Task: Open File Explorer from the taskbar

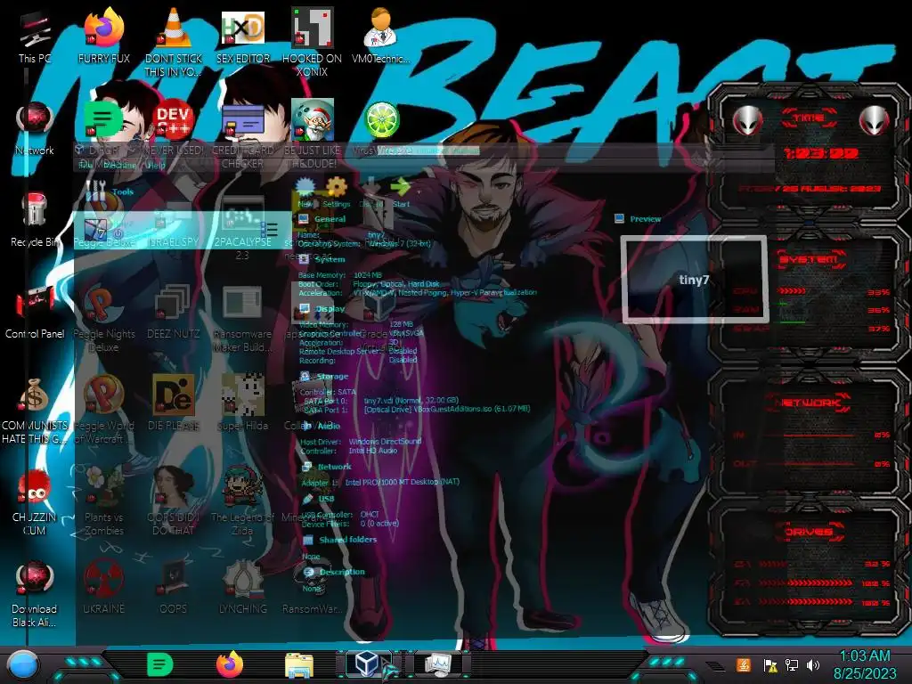Action: click(x=299, y=664)
